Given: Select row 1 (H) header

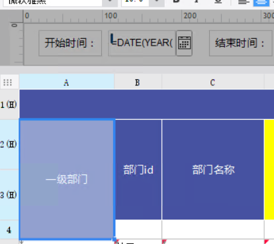Looking at the screenshot, I should coord(9,104).
